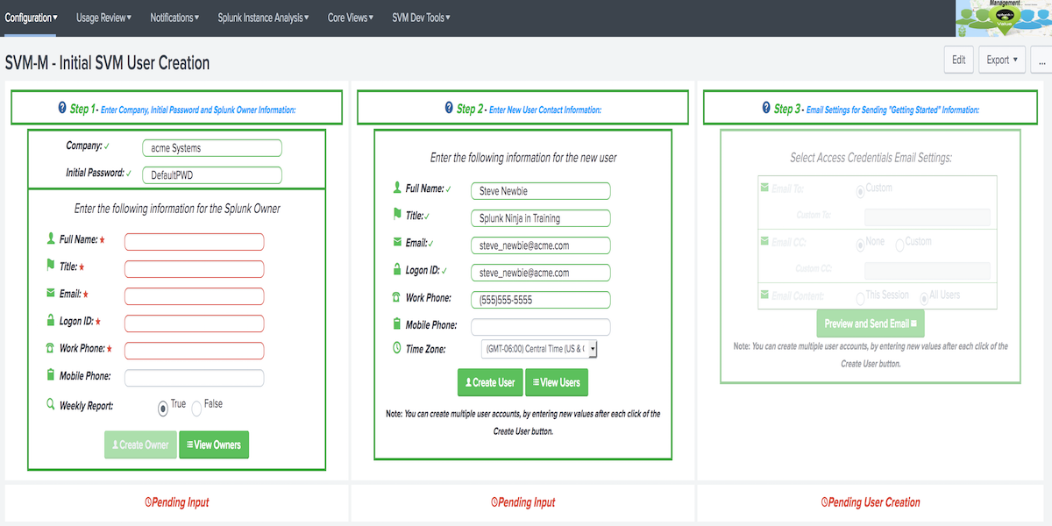The image size is (1052, 526).
Task: Click the clock icon beside Time Zone
Action: (x=396, y=348)
